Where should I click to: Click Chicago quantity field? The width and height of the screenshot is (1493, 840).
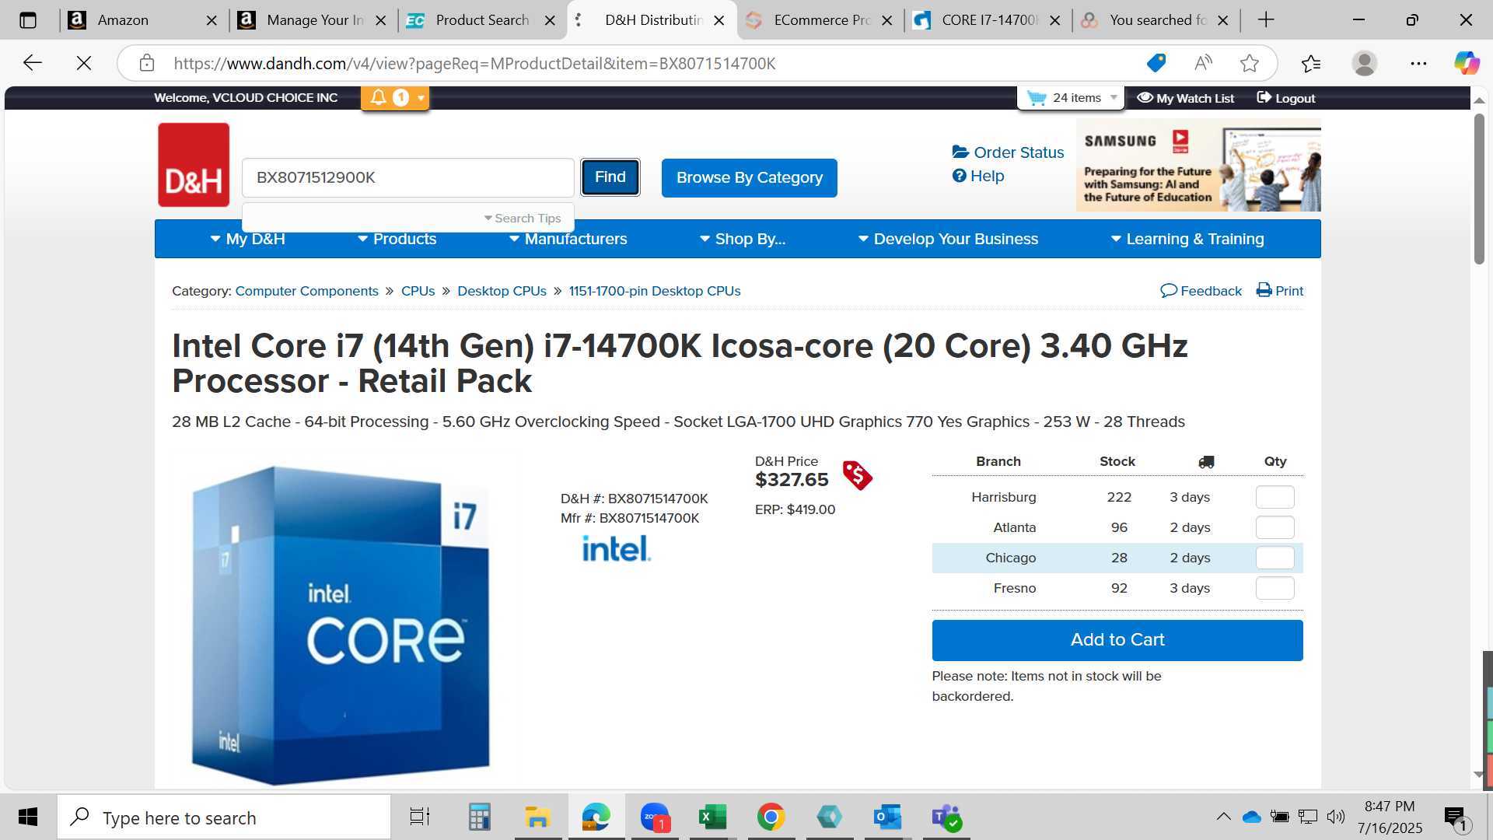pyautogui.click(x=1275, y=558)
